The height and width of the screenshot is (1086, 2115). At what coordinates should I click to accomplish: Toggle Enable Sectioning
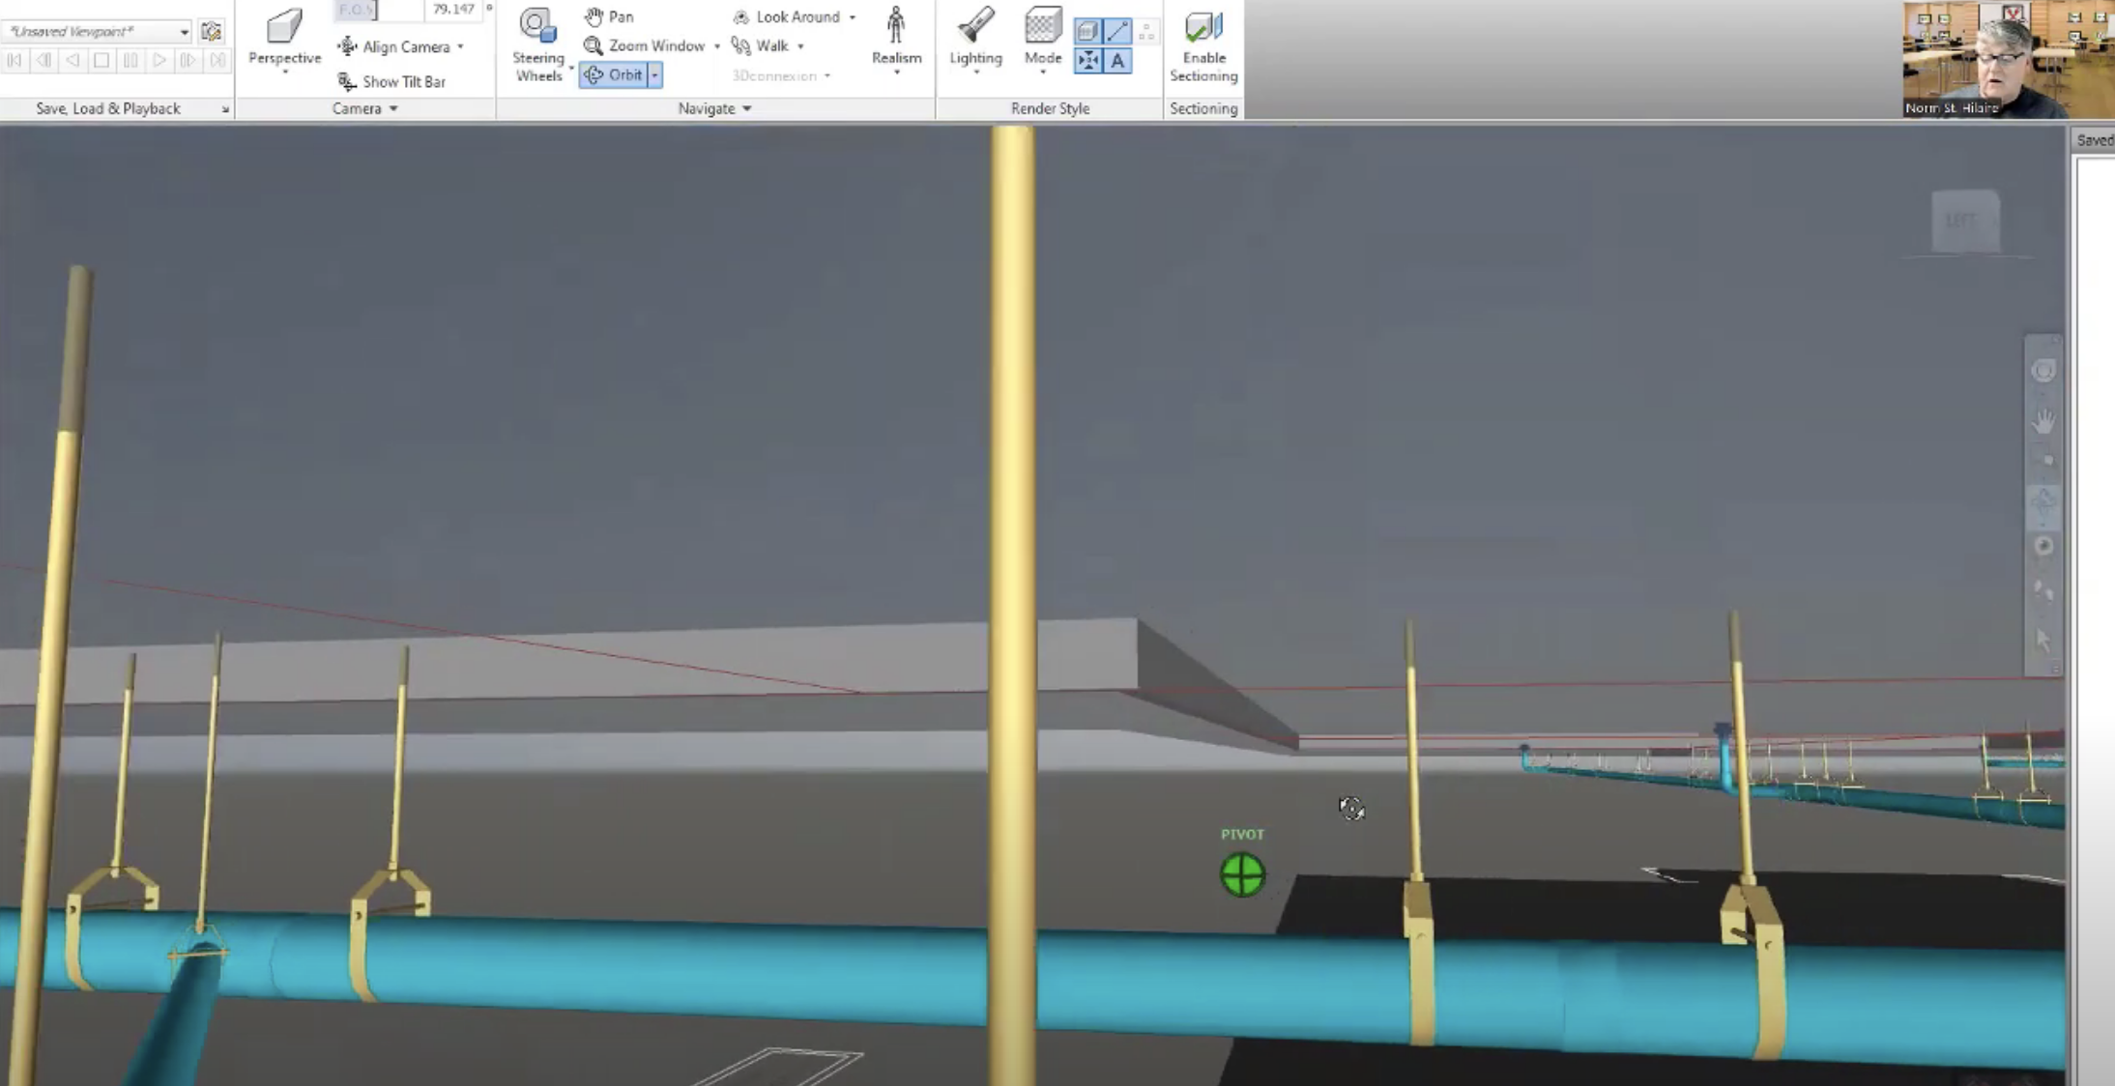1202,43
